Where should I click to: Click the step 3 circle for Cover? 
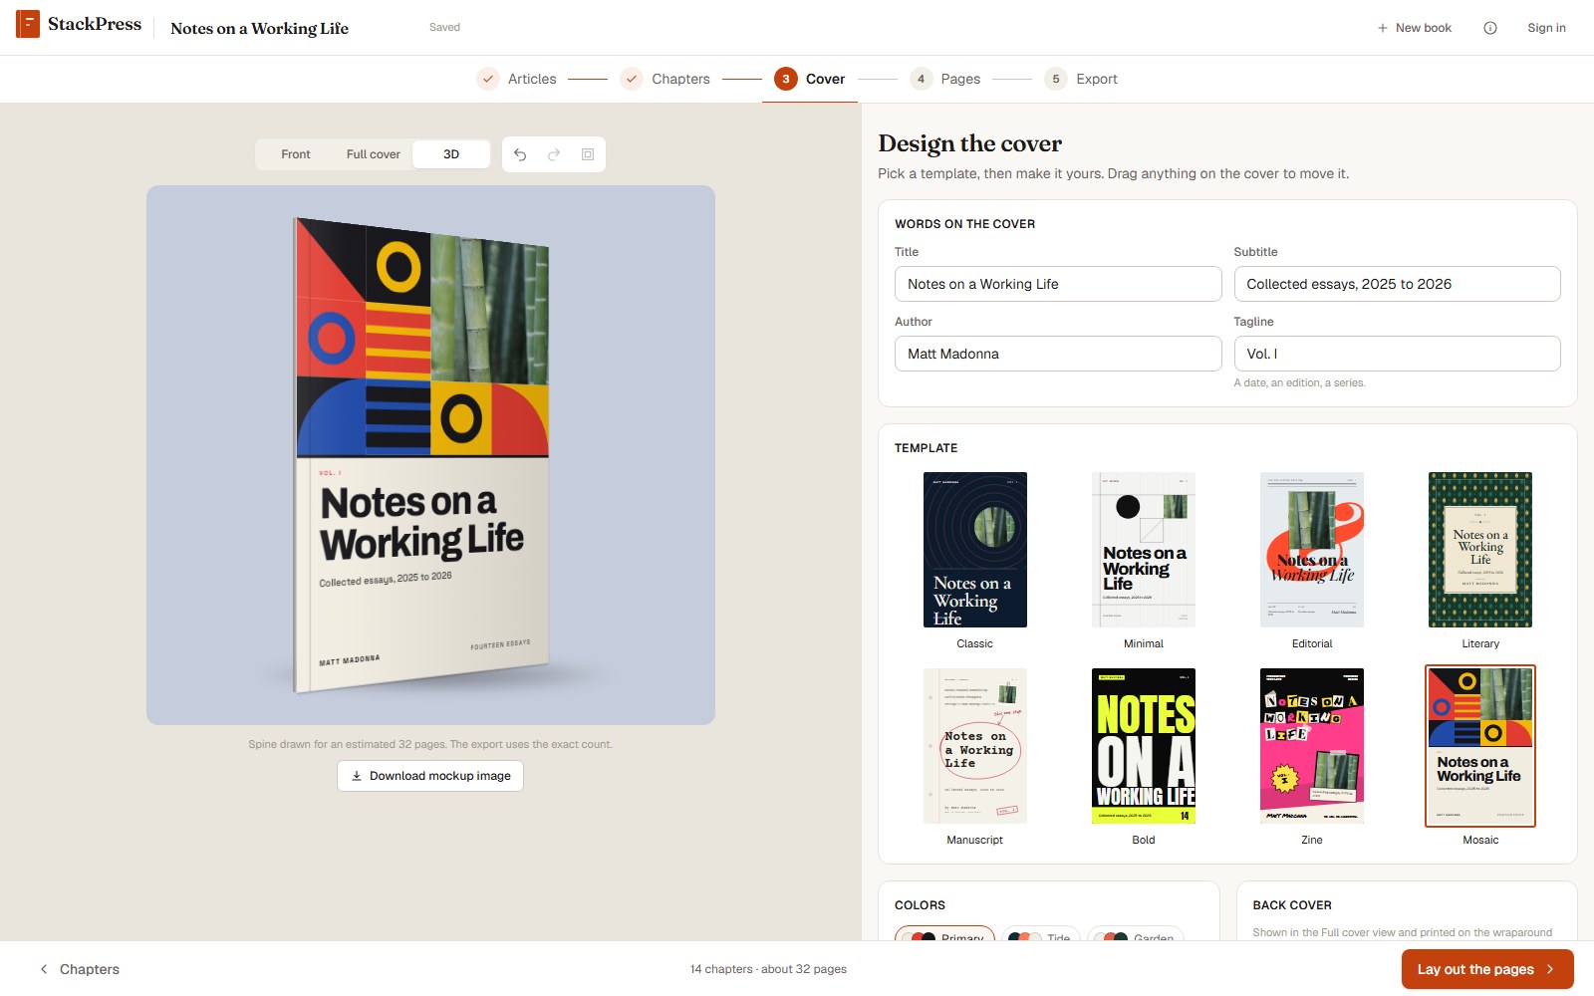[x=786, y=79]
